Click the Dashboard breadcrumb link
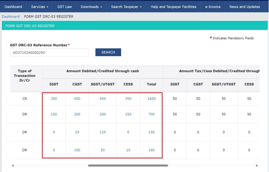 11,17
